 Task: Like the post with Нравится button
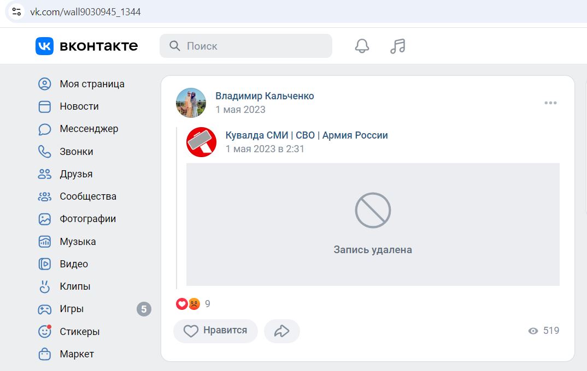click(x=216, y=331)
